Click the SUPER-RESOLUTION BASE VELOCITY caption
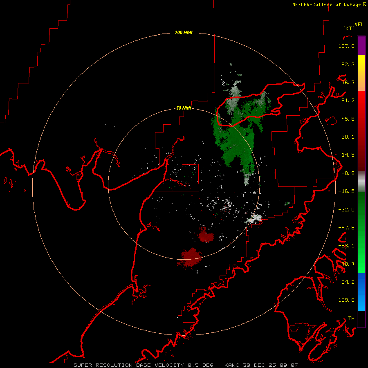Viewport: 368px width, 368px height. click(129, 365)
